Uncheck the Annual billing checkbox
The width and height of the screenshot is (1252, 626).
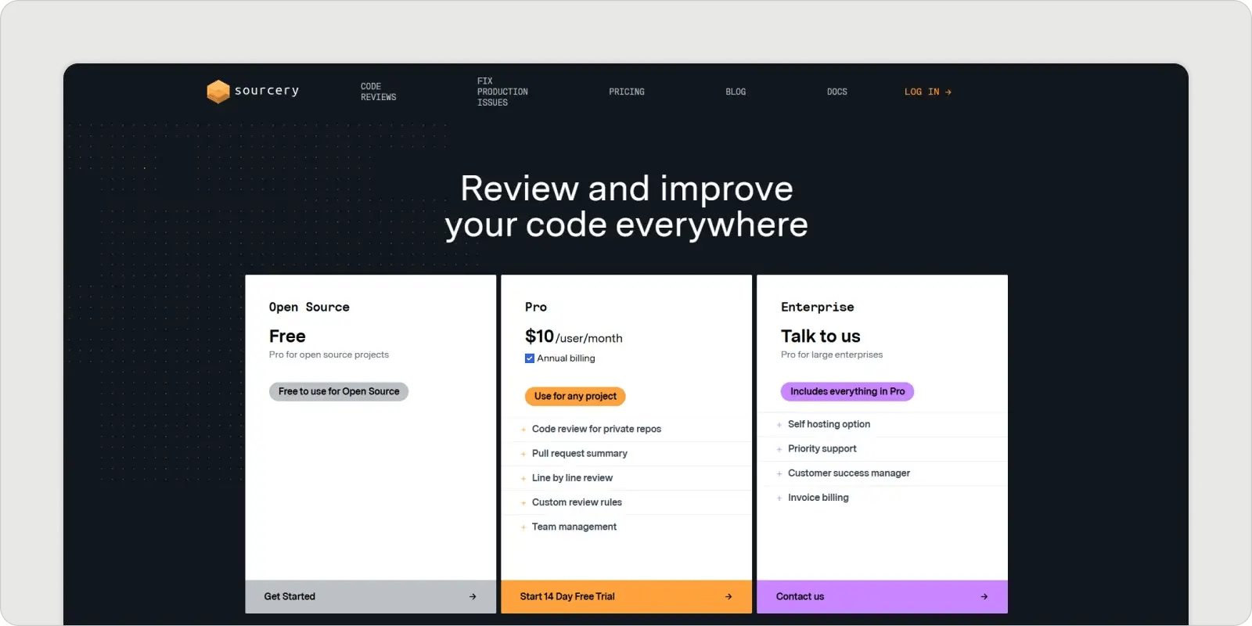pos(530,358)
